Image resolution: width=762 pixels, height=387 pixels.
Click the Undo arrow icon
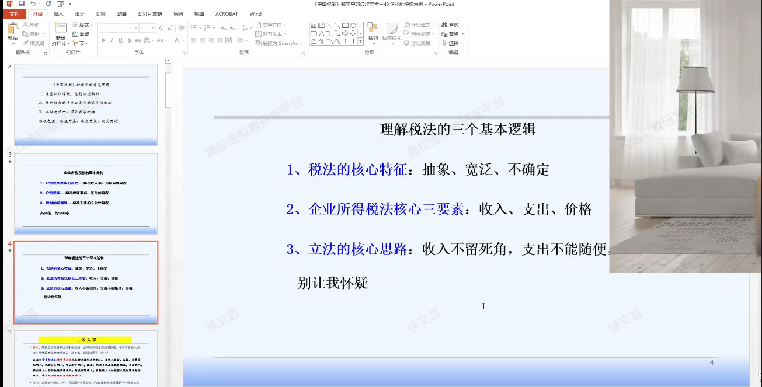[33, 4]
